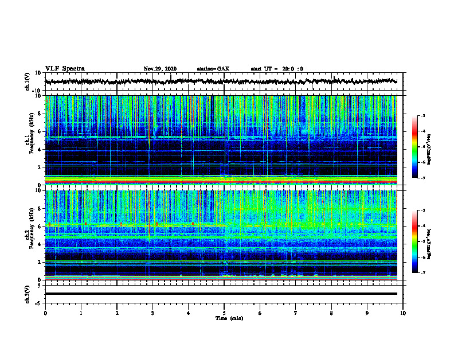Click the x-axis tick label "10"
This screenshot has height=351, width=454.
click(x=403, y=313)
